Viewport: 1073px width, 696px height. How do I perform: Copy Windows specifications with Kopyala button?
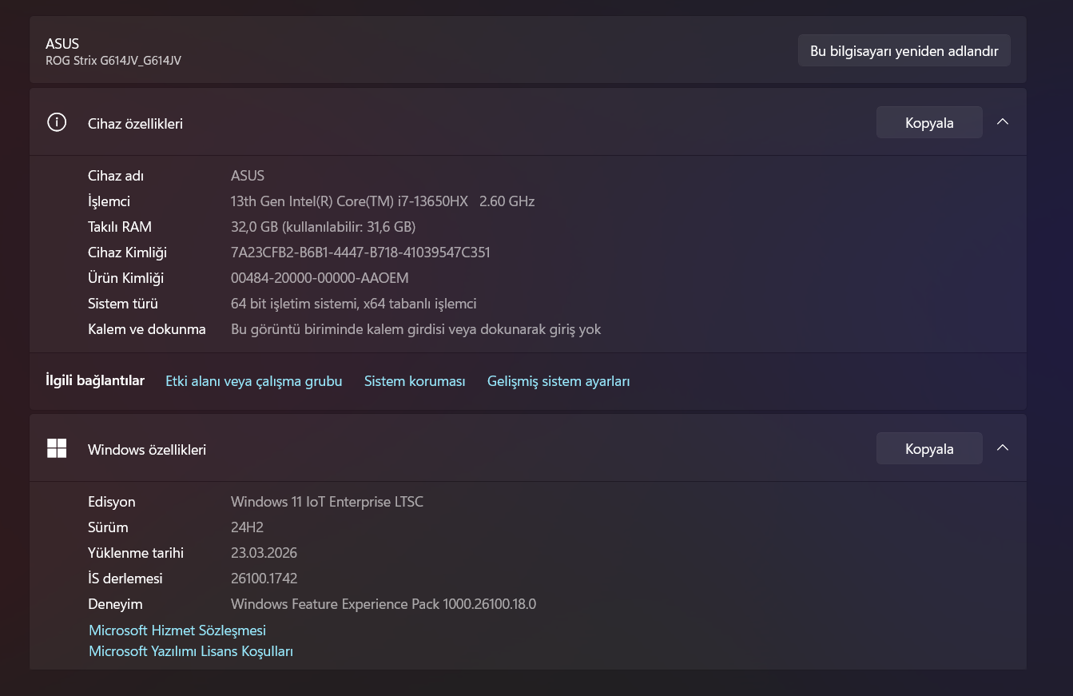tap(929, 448)
